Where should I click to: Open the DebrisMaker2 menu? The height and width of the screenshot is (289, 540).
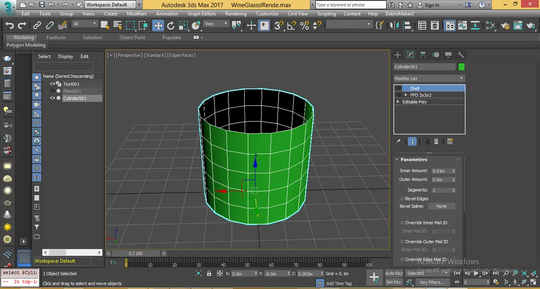point(400,13)
